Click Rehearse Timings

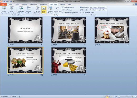(x=50, y=10)
